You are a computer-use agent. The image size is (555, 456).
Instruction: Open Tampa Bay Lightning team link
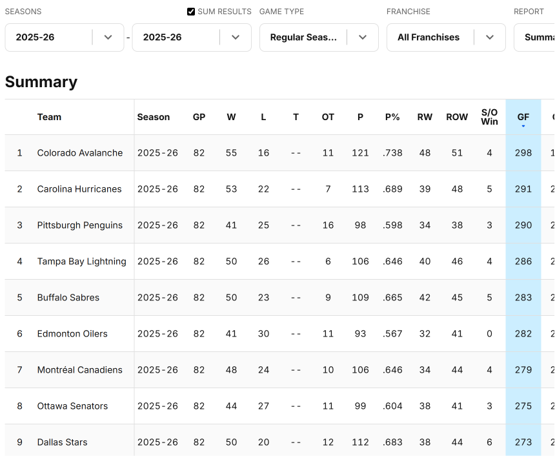82,261
